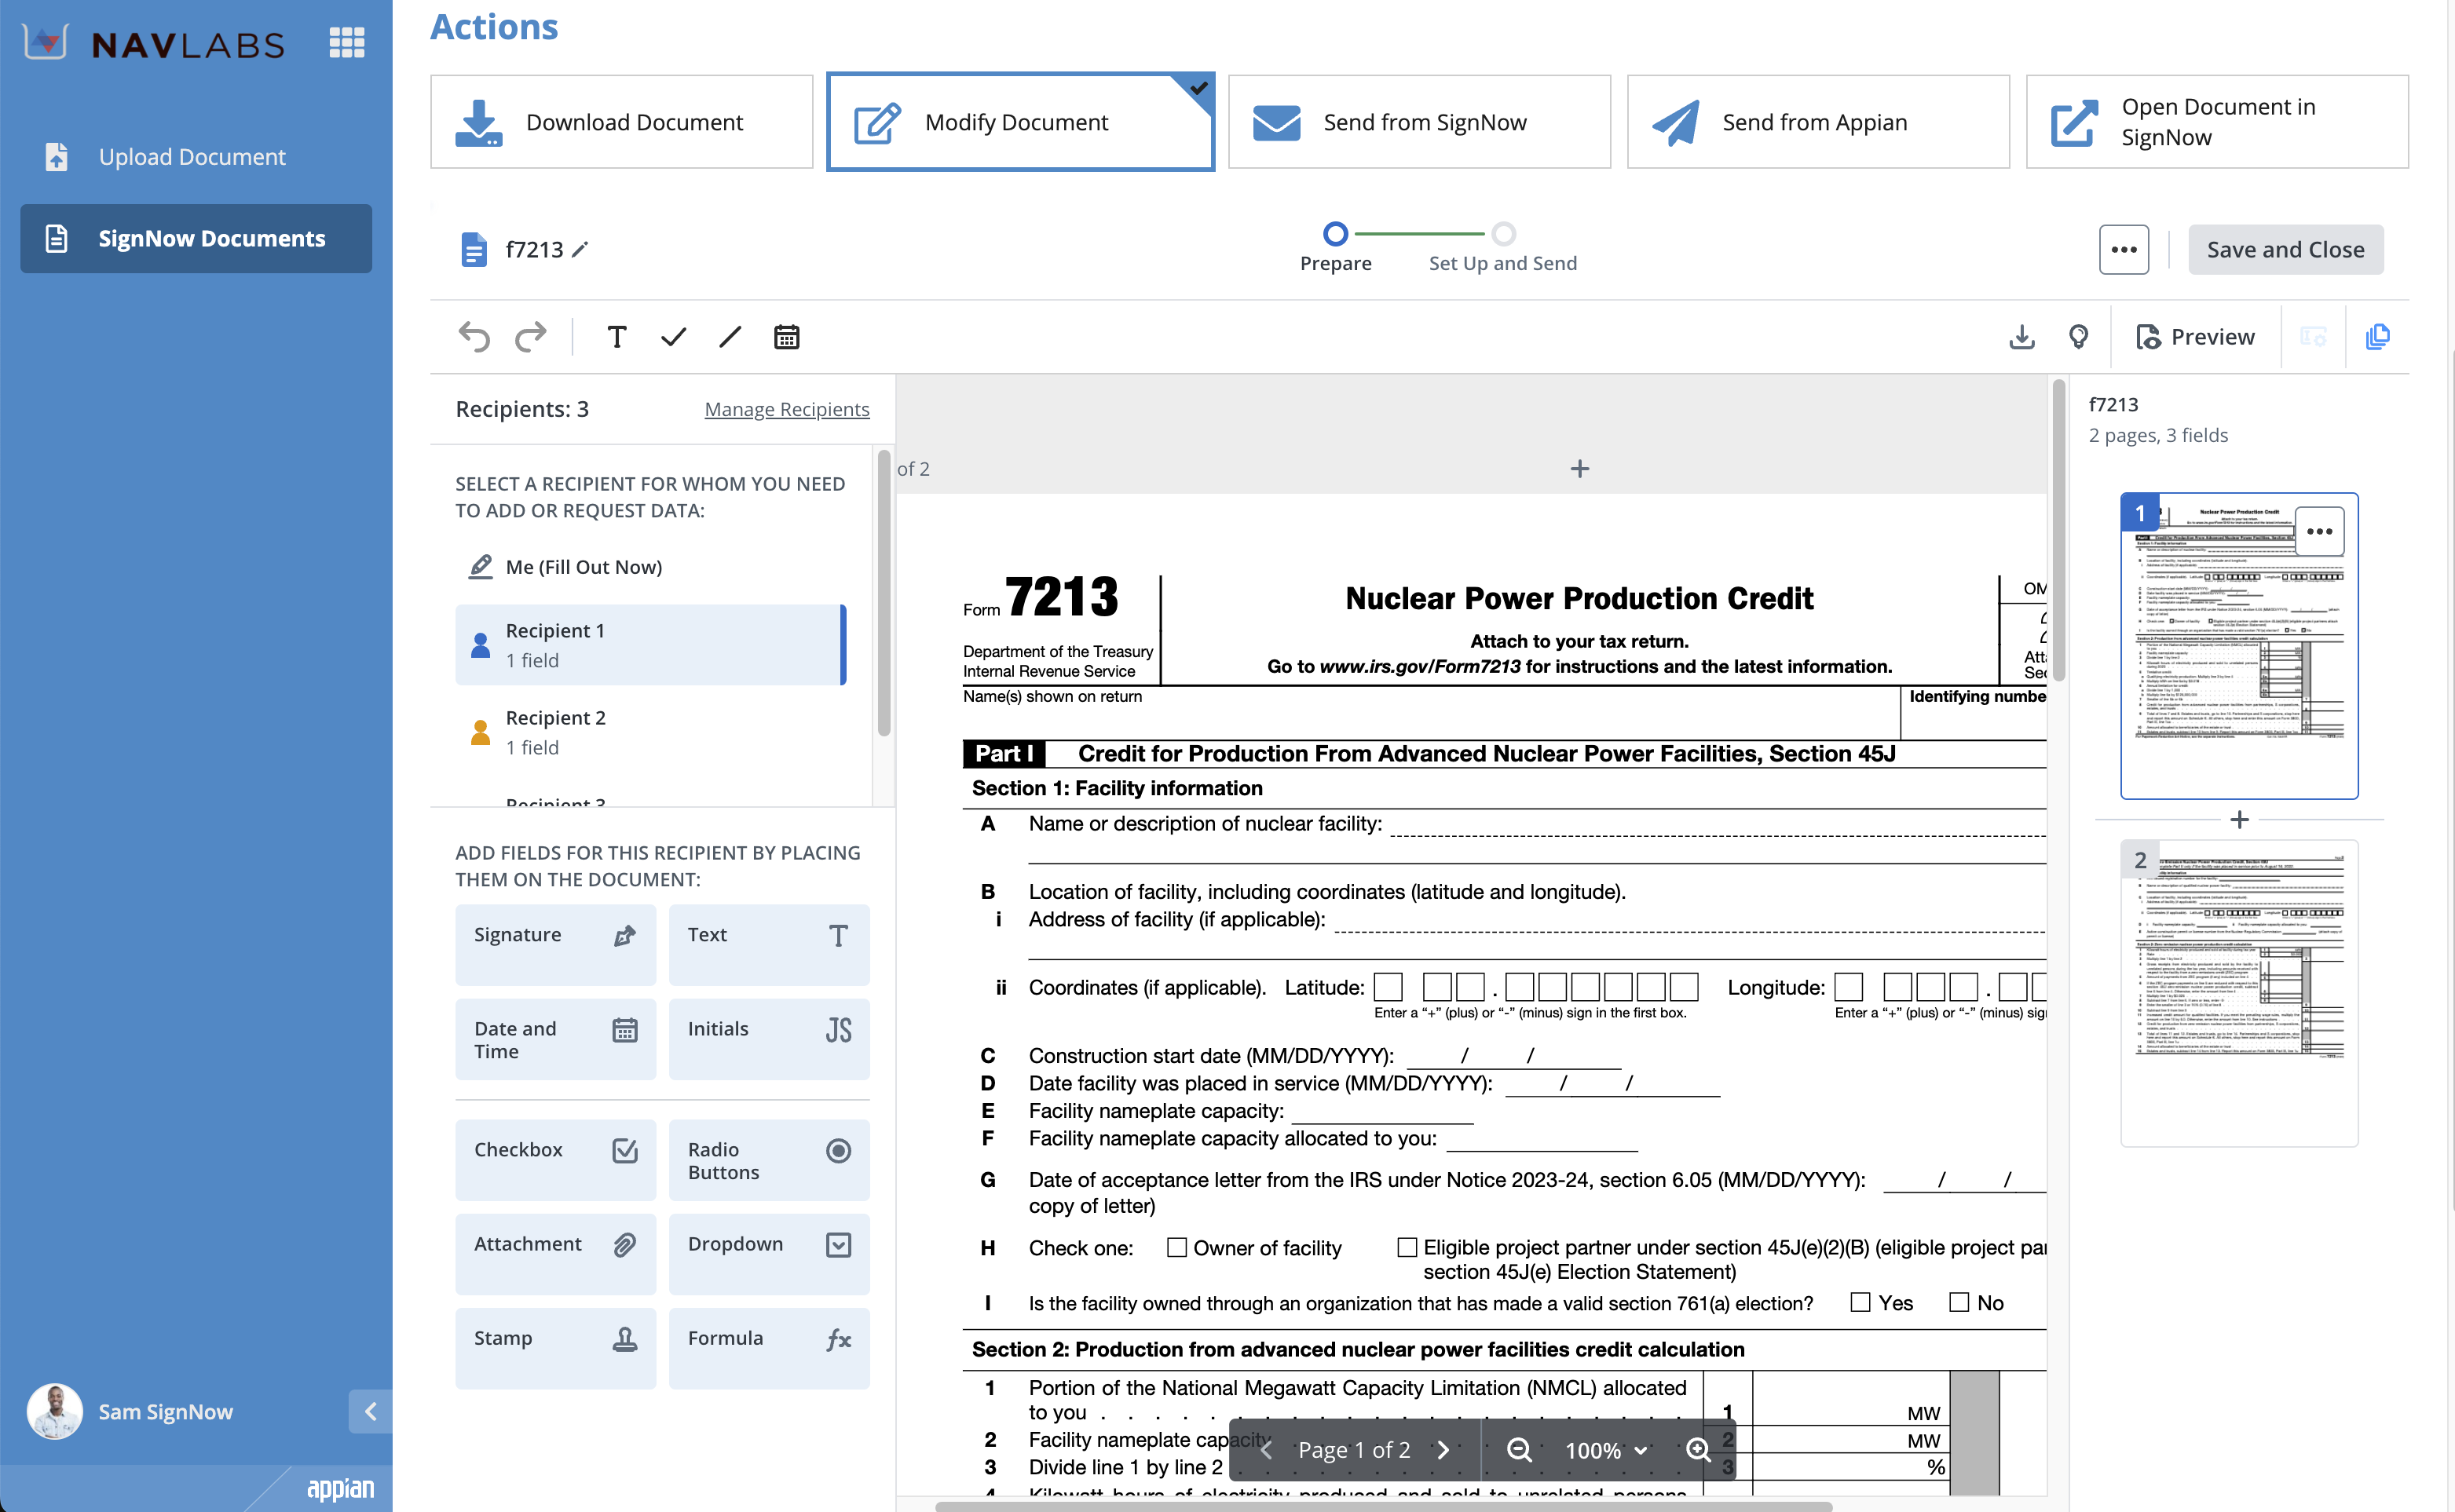
Task: Click the redo arrow in toolbar
Action: pos(531,337)
